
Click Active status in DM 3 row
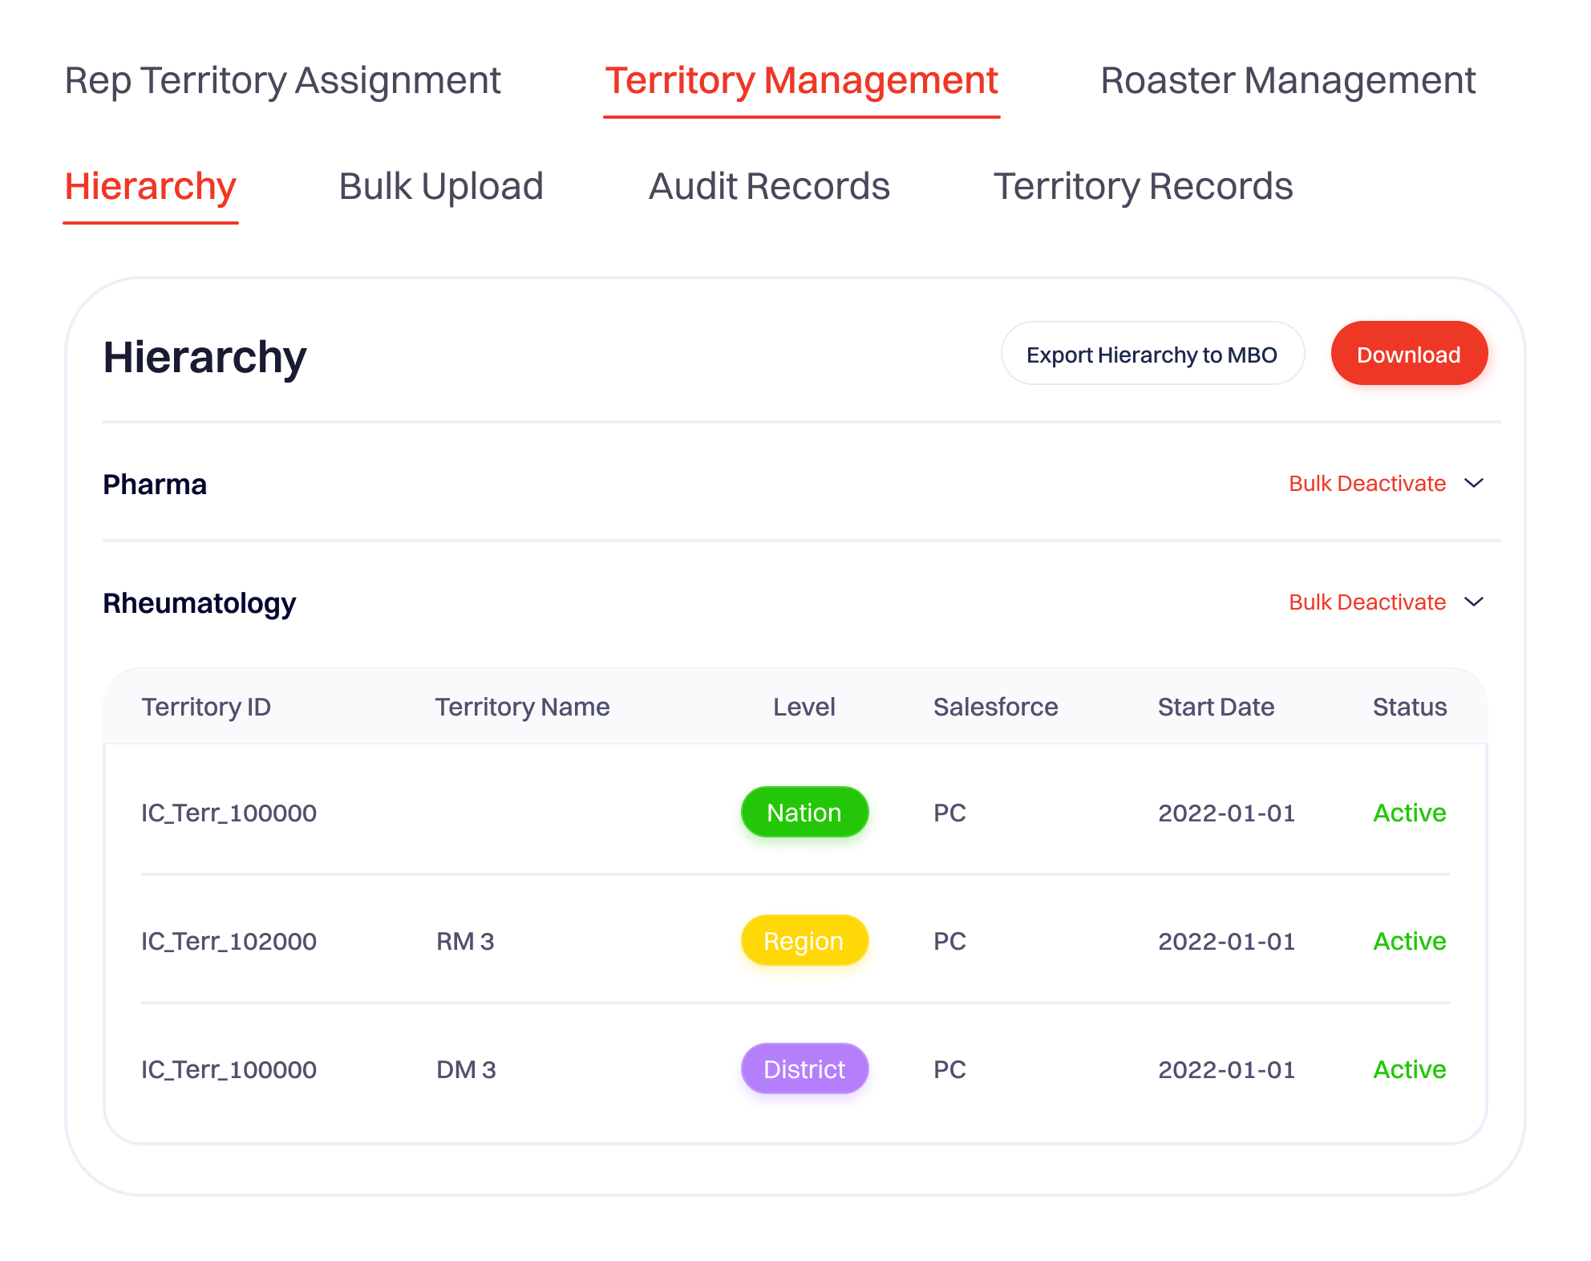coord(1409,1069)
